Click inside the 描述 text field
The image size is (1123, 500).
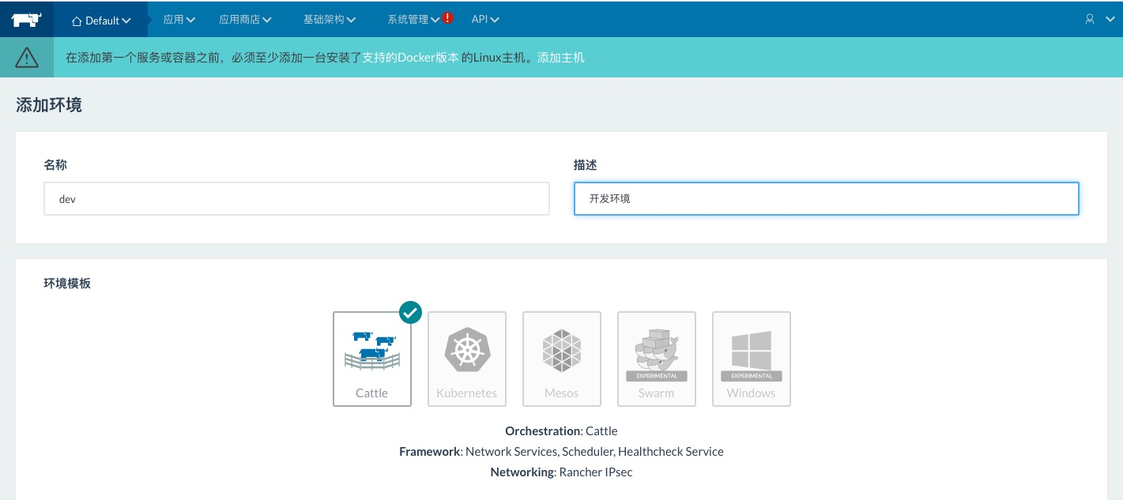point(826,198)
